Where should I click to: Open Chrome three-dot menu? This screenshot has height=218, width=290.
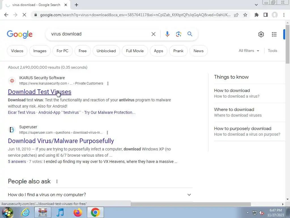tap(284, 15)
